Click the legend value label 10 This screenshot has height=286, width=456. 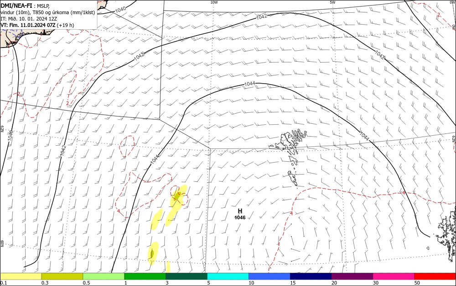pos(251,283)
